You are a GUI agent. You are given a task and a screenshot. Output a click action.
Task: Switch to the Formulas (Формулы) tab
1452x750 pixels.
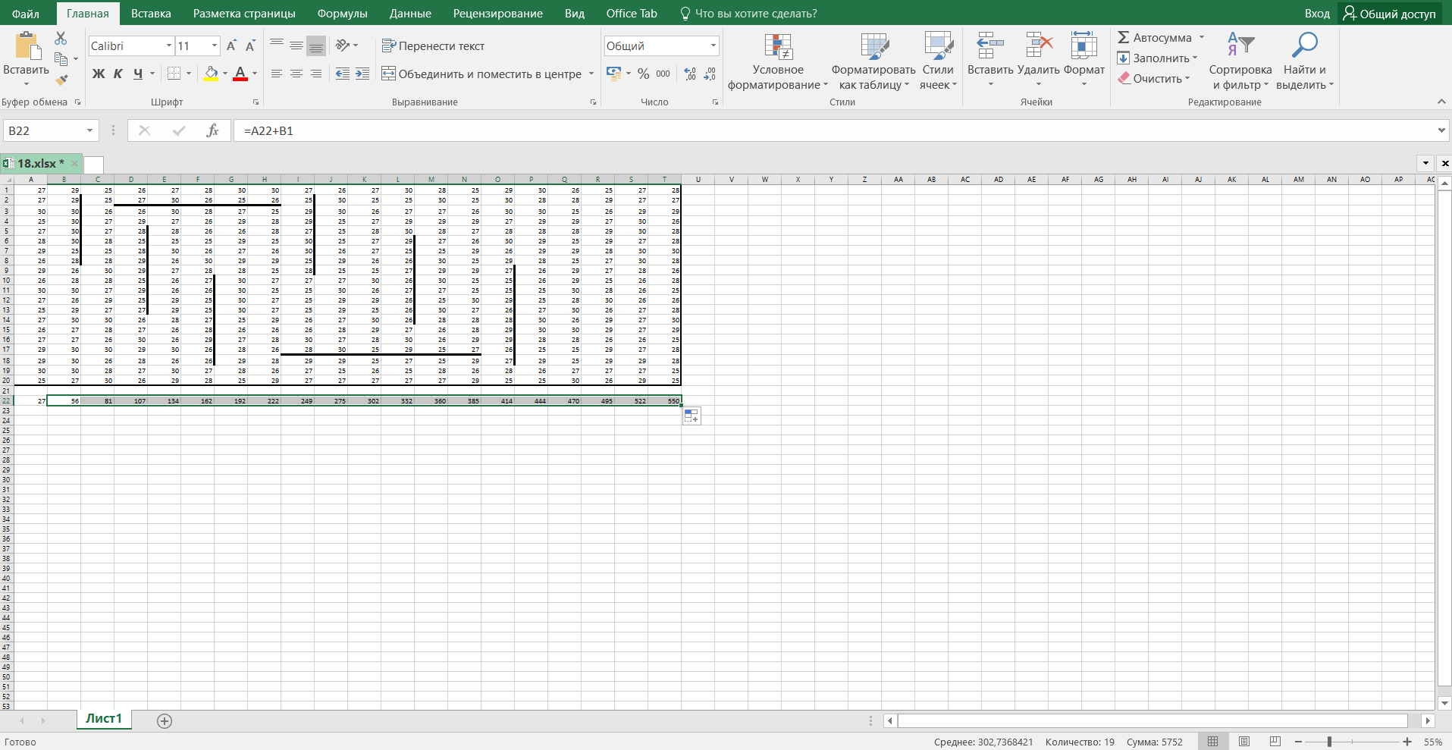342,13
